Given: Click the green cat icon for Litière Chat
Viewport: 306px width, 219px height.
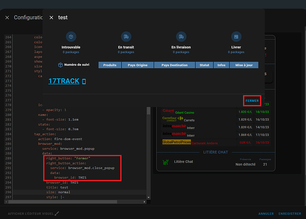Looking at the screenshot, I should 165,162.
